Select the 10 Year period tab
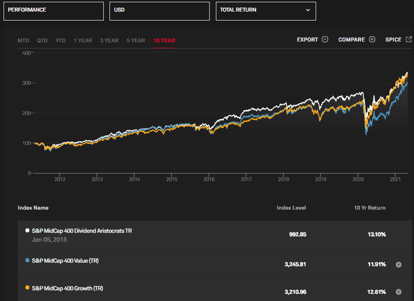 click(164, 41)
